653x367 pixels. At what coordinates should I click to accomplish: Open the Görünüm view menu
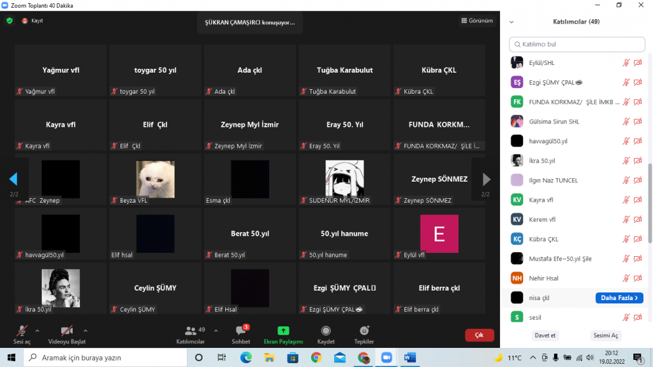pos(477,20)
